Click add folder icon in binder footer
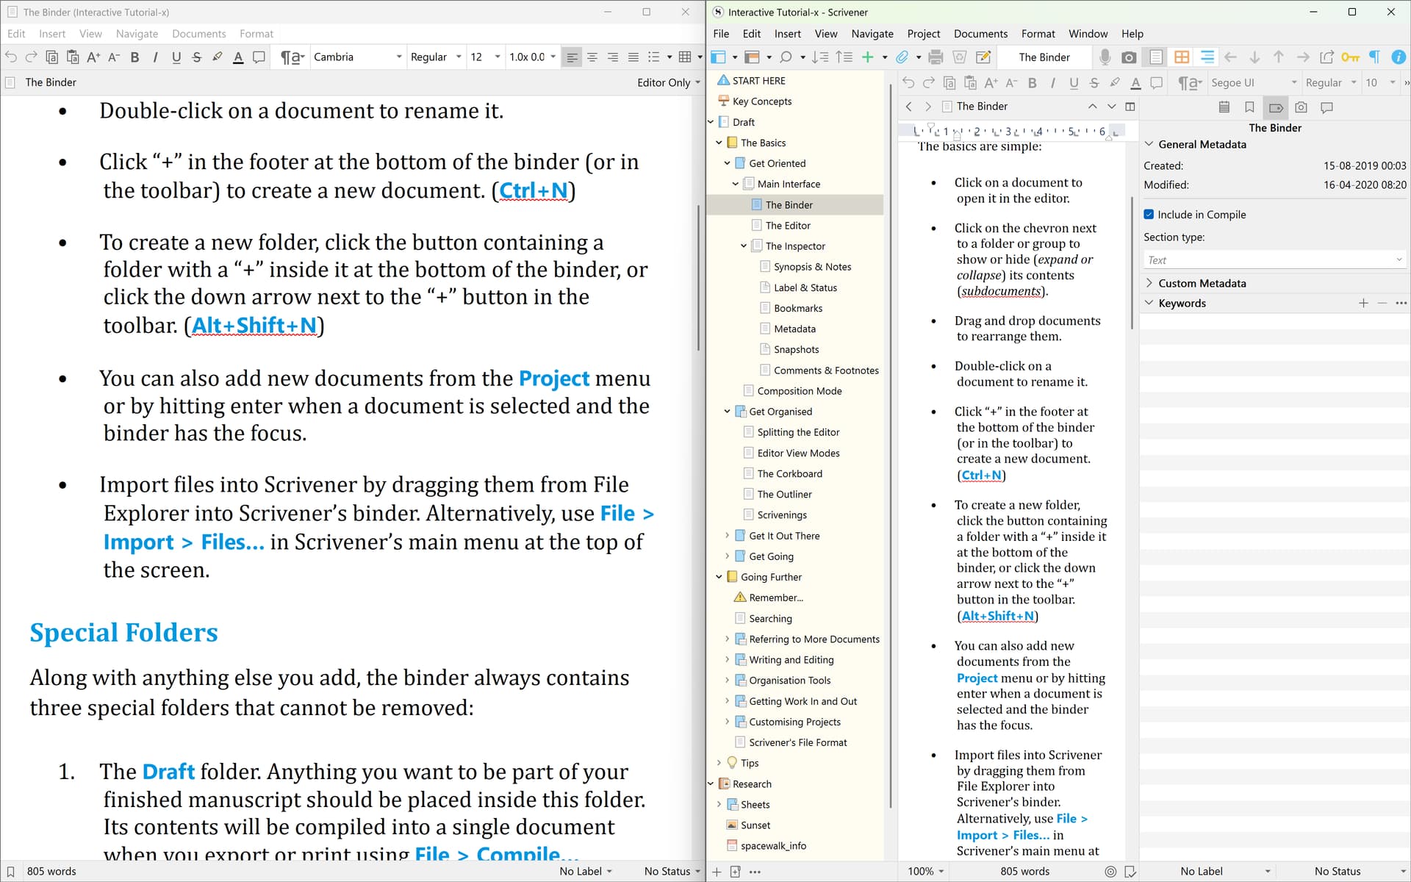Screen dimensions: 1411x882 [735, 872]
